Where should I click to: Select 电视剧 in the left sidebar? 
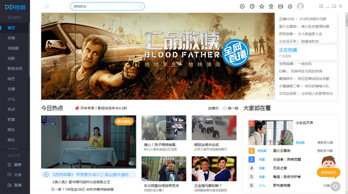13,48
